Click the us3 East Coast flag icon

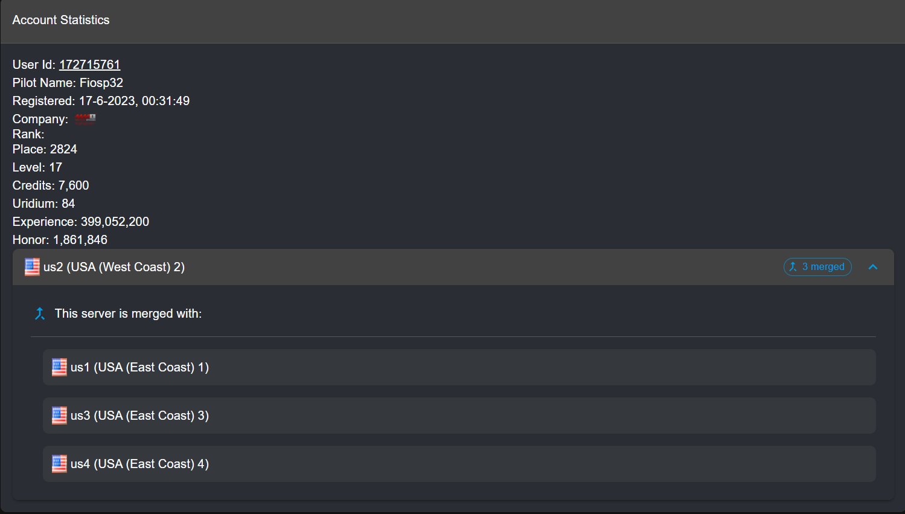point(59,416)
